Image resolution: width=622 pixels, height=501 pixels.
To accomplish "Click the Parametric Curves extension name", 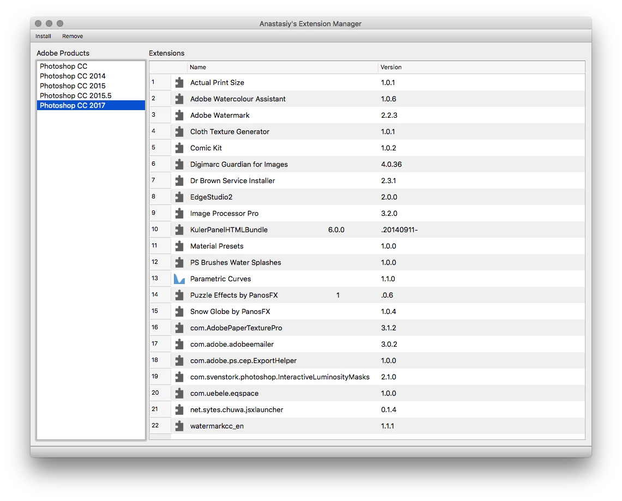I will point(221,279).
